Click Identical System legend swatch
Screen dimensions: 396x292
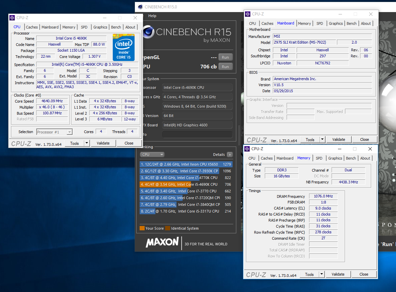click(167, 228)
